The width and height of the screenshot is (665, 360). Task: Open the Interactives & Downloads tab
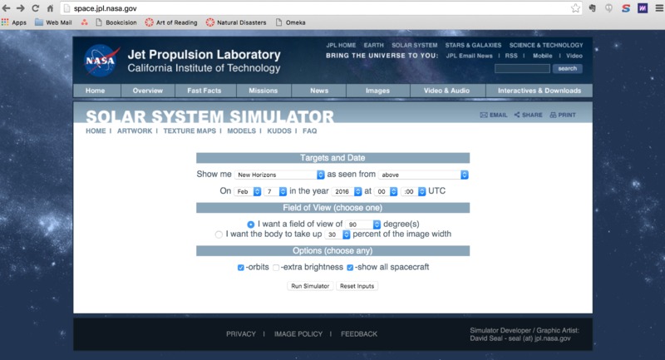point(539,91)
